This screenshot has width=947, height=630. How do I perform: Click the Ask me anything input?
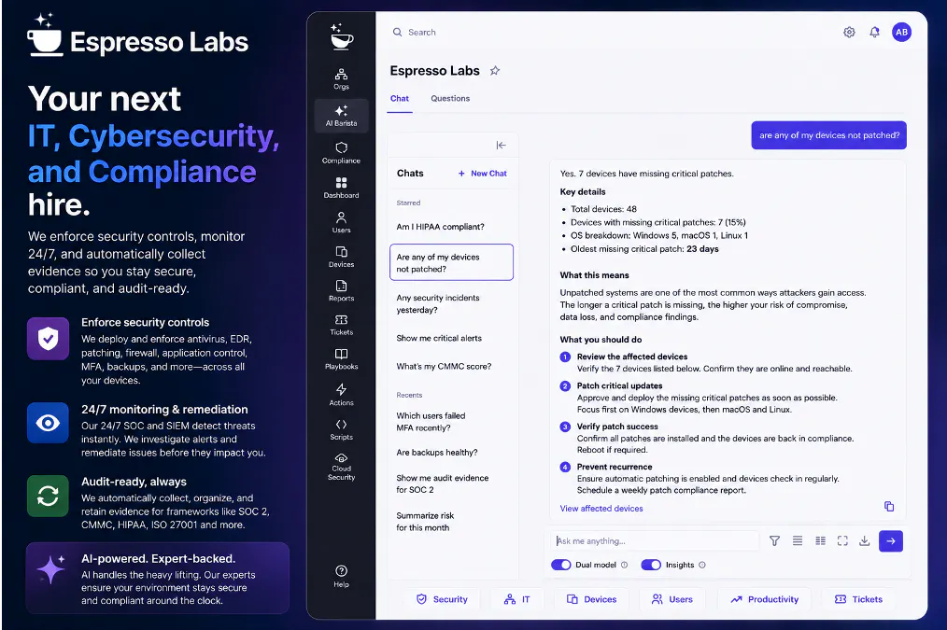point(656,540)
